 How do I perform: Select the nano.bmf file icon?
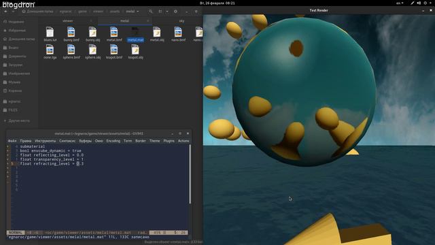tap(178, 32)
